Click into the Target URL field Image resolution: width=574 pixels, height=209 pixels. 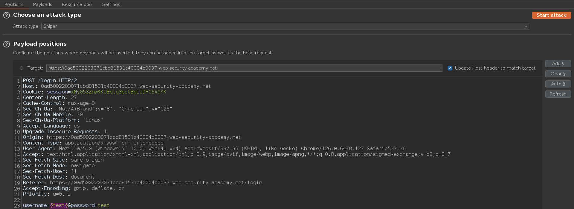pos(244,68)
